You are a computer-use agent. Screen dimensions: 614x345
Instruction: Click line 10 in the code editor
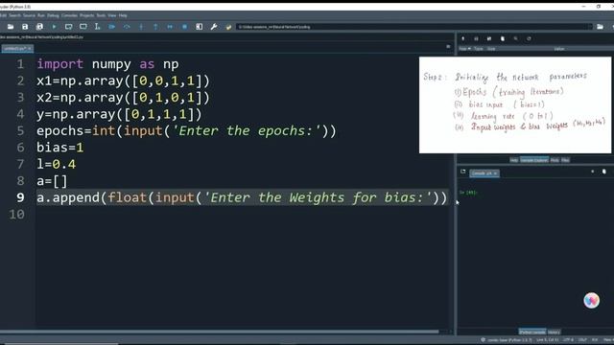point(242,215)
